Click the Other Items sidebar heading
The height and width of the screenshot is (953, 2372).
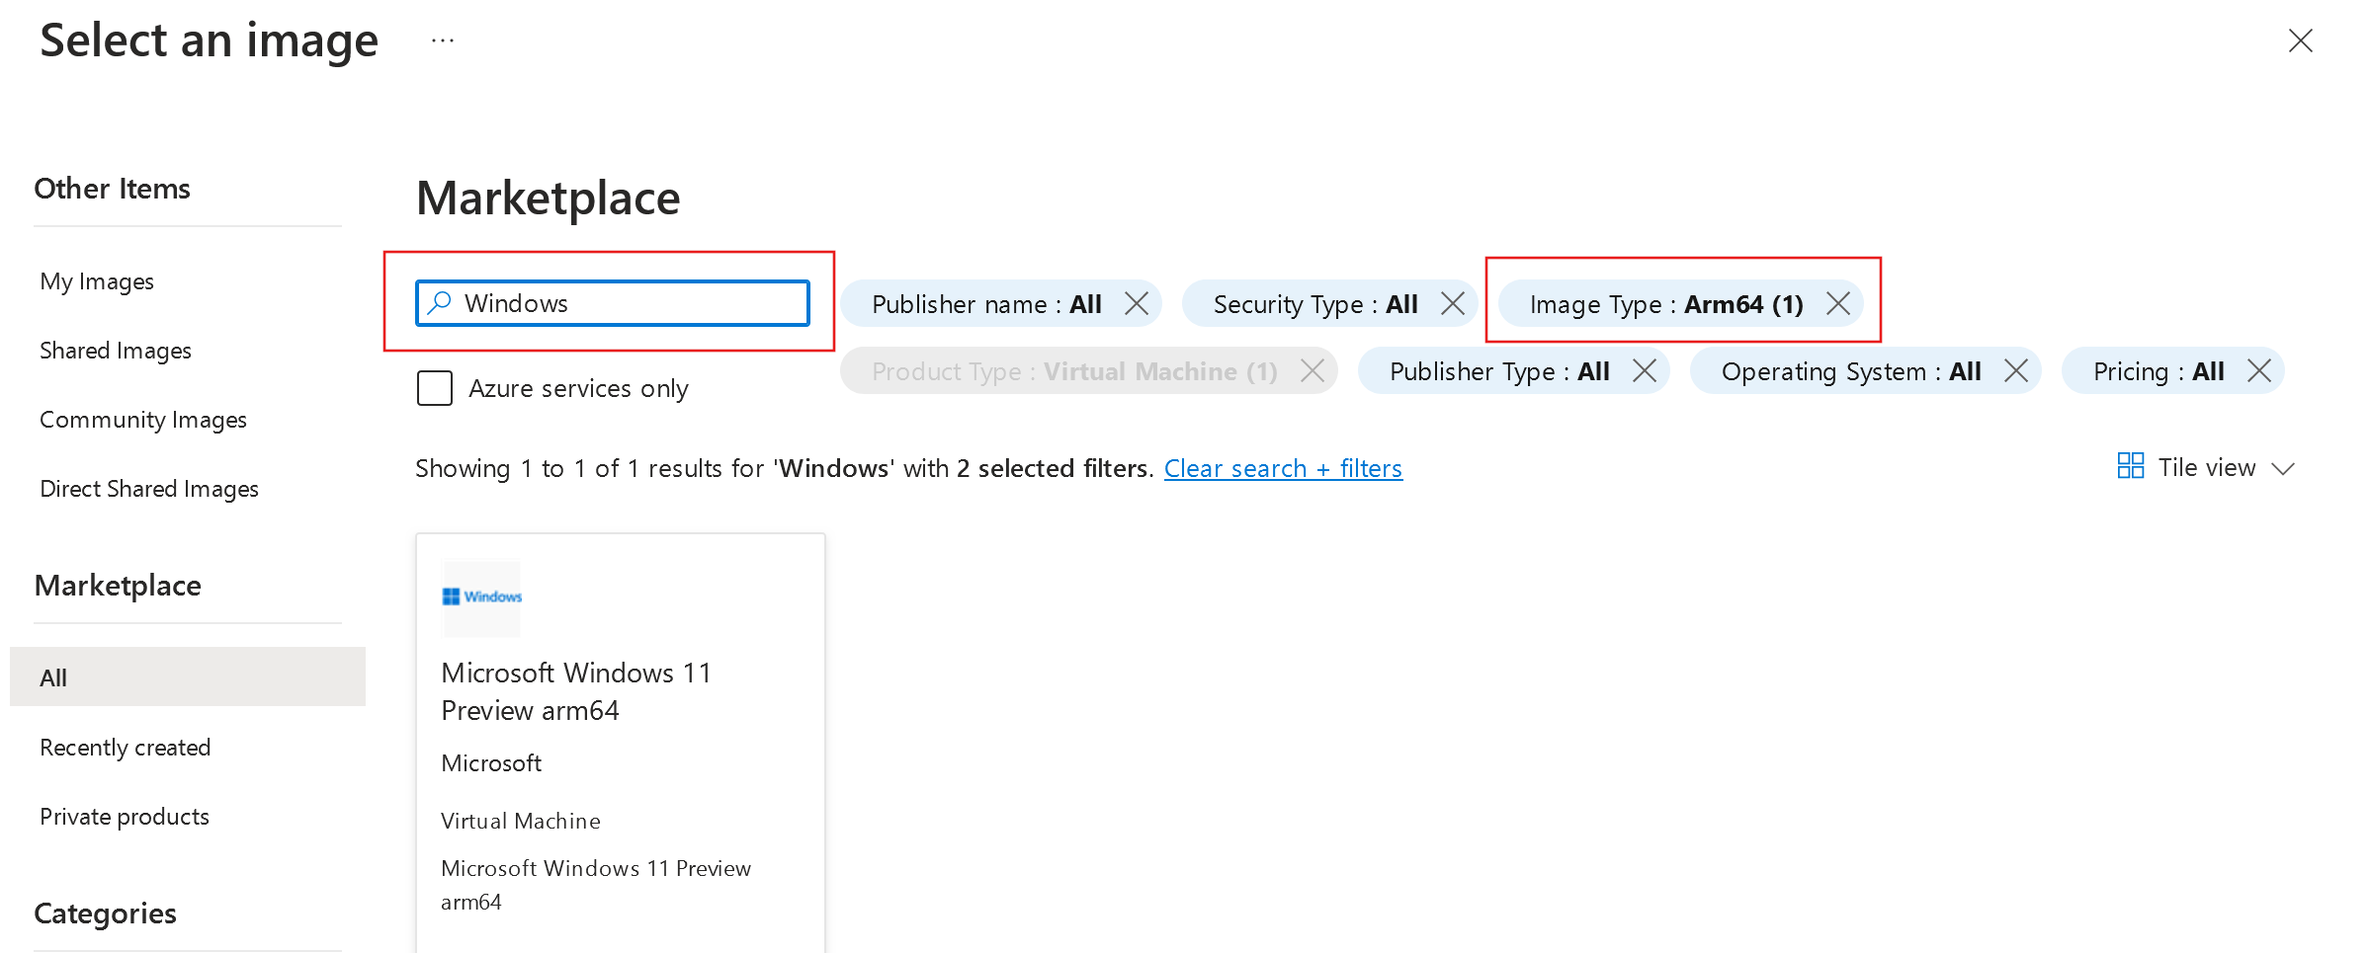pos(113,189)
